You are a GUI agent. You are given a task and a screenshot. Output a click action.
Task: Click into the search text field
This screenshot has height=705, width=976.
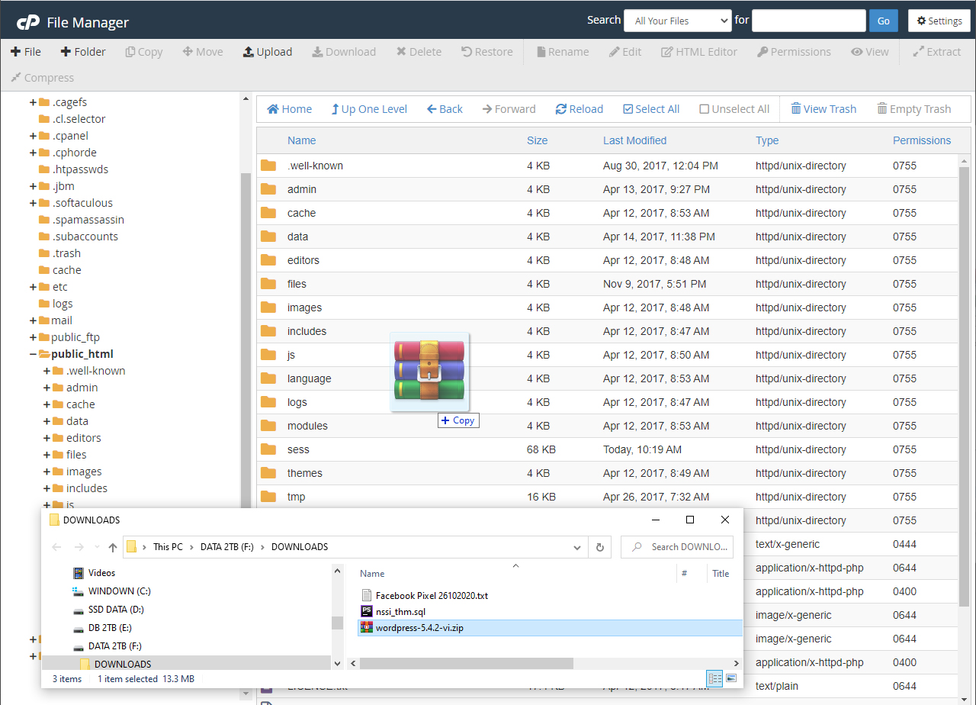(809, 21)
